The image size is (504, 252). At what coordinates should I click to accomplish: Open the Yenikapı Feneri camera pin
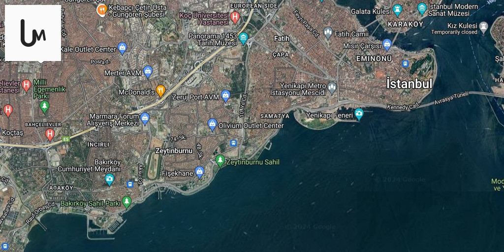point(359,114)
